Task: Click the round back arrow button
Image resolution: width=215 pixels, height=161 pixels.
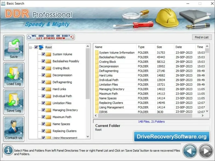Action: [190, 151]
